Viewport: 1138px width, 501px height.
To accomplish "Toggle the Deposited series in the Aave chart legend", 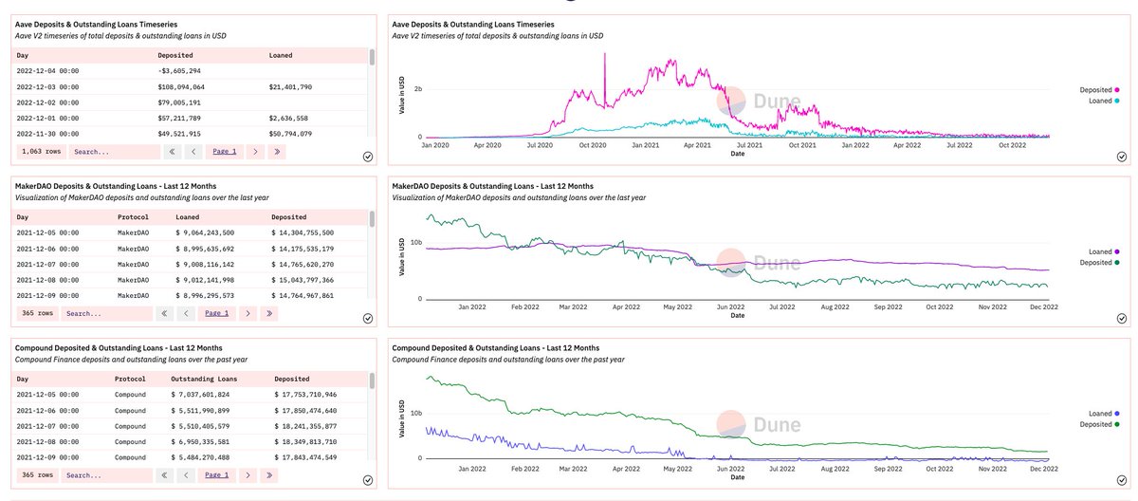I will (x=1102, y=90).
